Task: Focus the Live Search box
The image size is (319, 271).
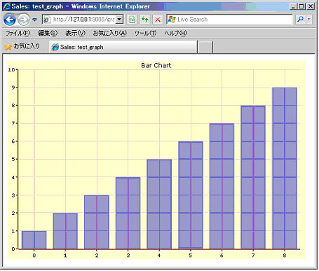Action: pyautogui.click(x=229, y=20)
